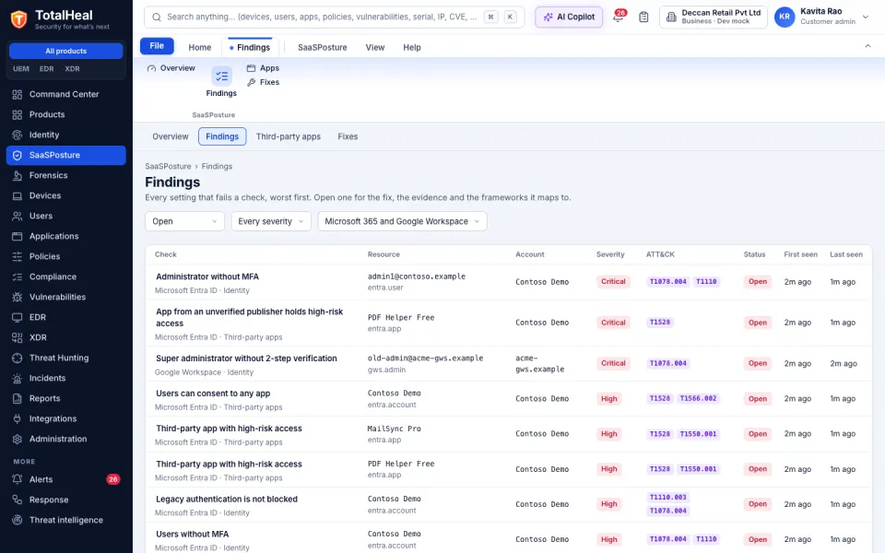Filter products by XDR chip
The image size is (885, 553).
[72, 69]
